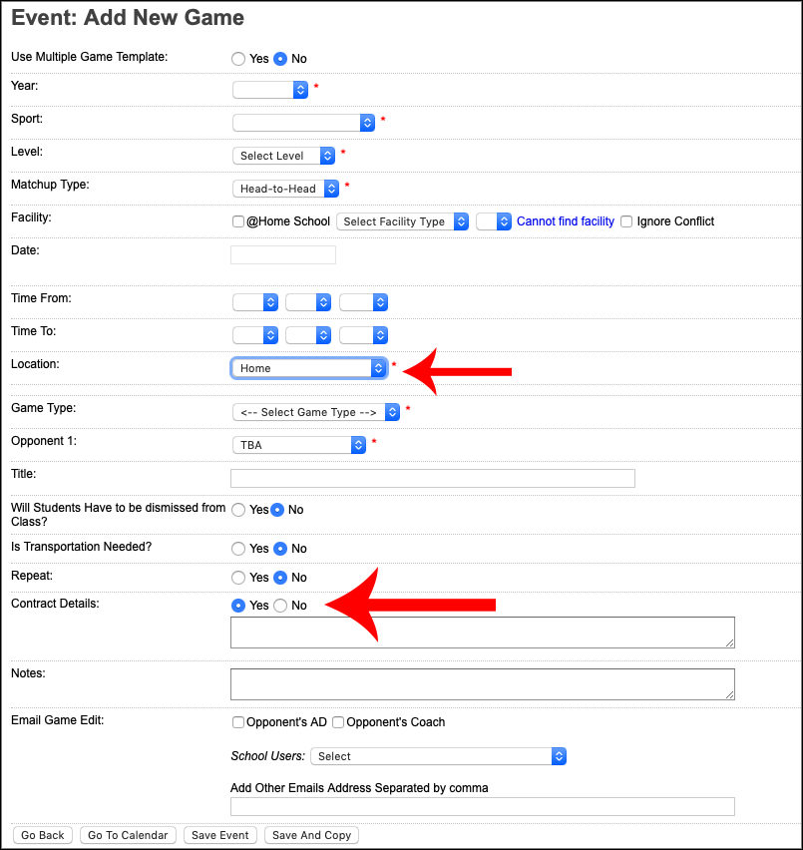The height and width of the screenshot is (850, 803).
Task: Open the Select Game Type dropdown
Action: pos(316,412)
